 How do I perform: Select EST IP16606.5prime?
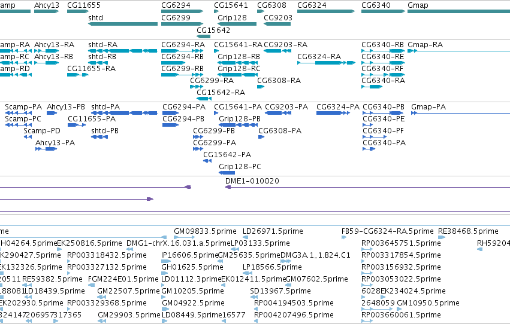point(189,255)
